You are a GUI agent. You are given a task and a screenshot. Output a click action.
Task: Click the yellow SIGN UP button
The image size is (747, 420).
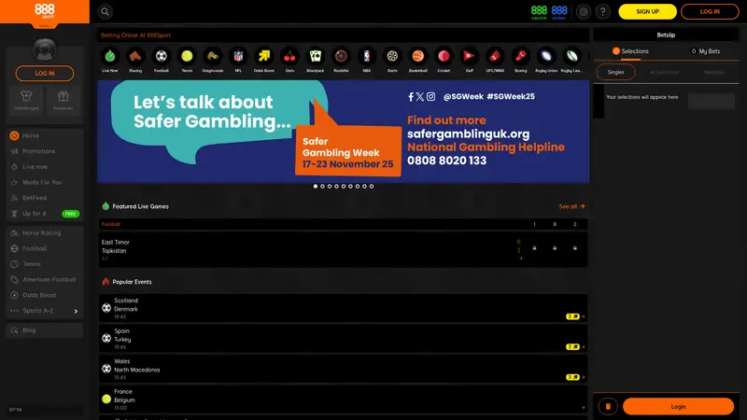(647, 11)
